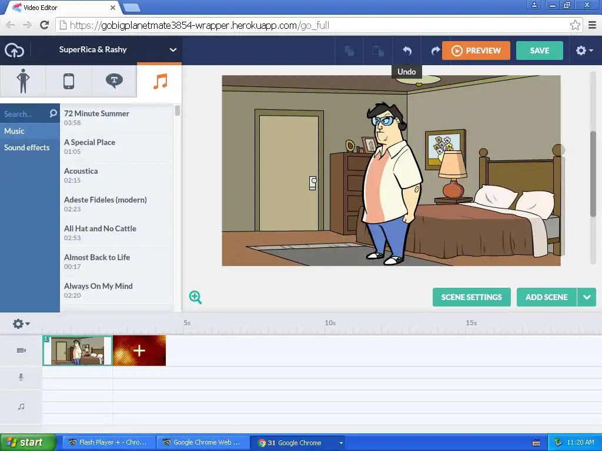This screenshot has width=602, height=451.
Task: Select the character with glasses on stage
Action: click(x=393, y=184)
